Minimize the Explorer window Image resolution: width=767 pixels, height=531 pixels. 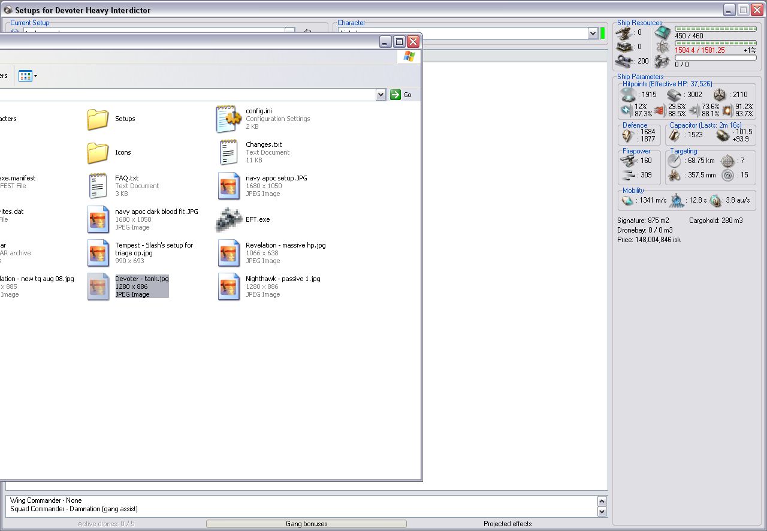[x=385, y=41]
